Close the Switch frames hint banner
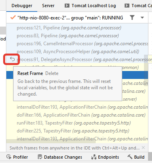Screen dimensions: 152x163 click(x=143, y=148)
